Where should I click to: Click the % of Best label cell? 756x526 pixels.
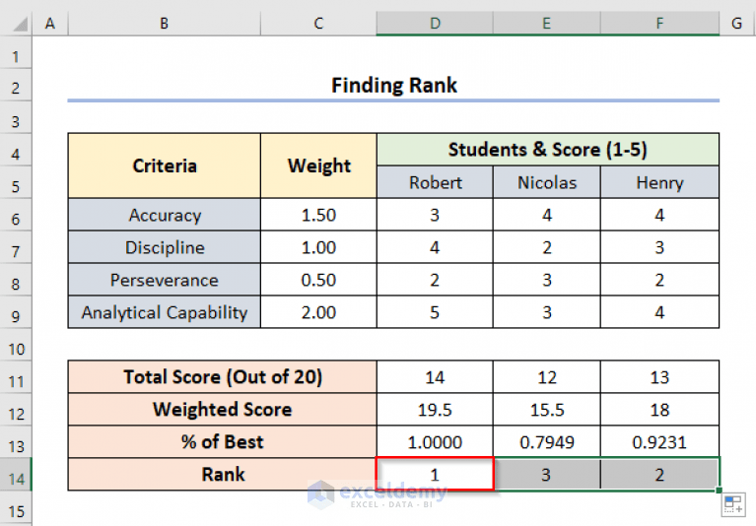223,441
